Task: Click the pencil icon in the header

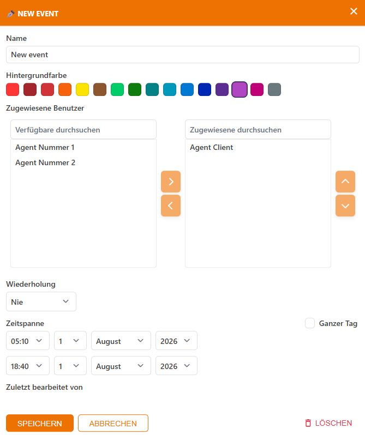Action: click(x=11, y=14)
